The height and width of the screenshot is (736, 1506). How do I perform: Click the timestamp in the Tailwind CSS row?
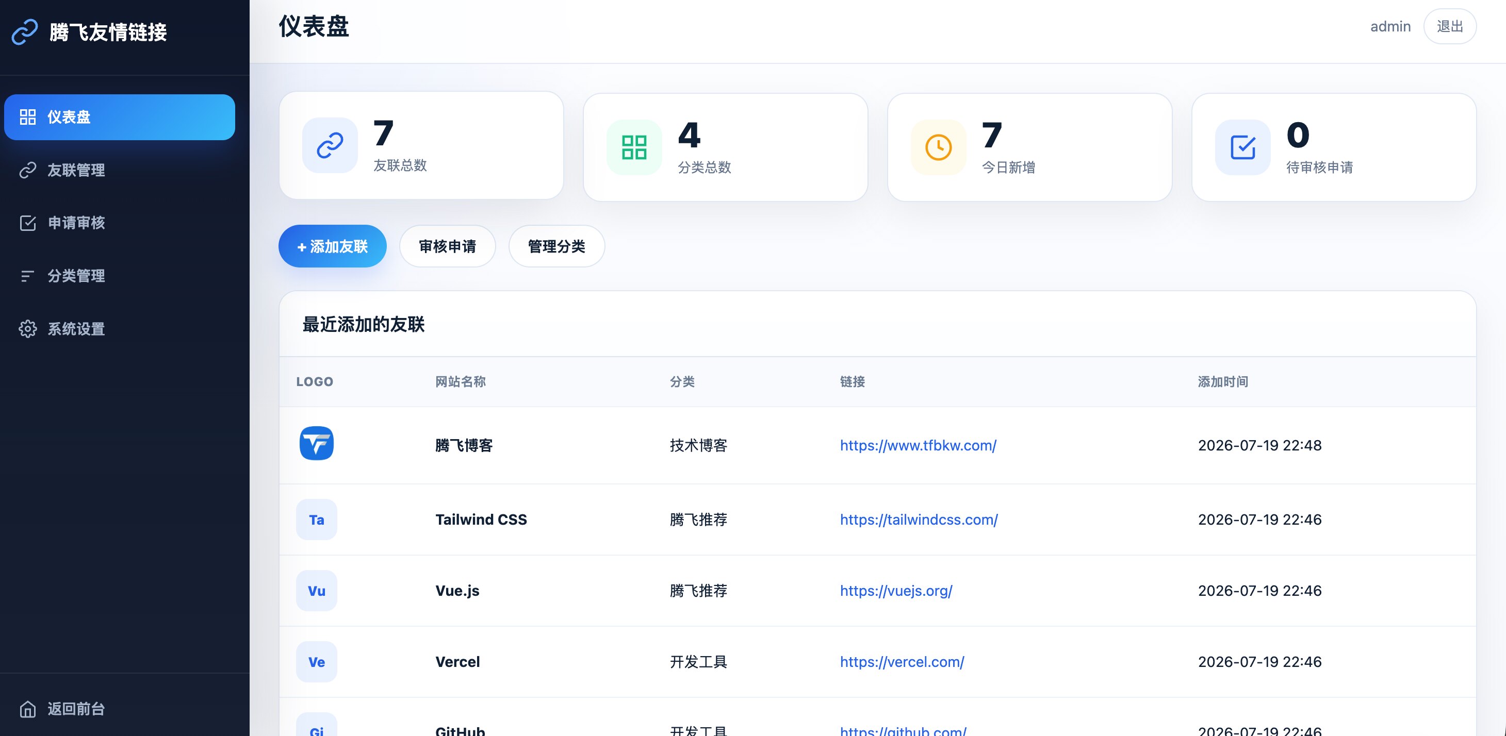click(1259, 520)
